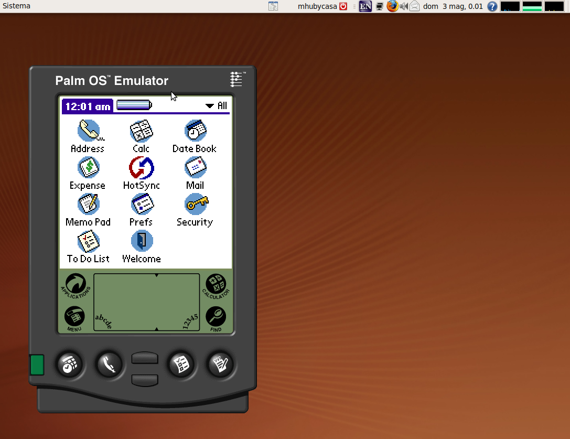
Task: Tap the Find silkscreen button
Action: 216,319
